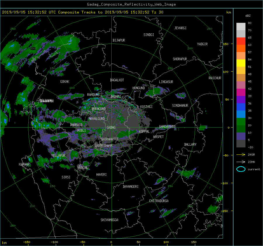Screen dimensions: 263x246
Task: Click the GADAG radar center label
Action: point(111,128)
